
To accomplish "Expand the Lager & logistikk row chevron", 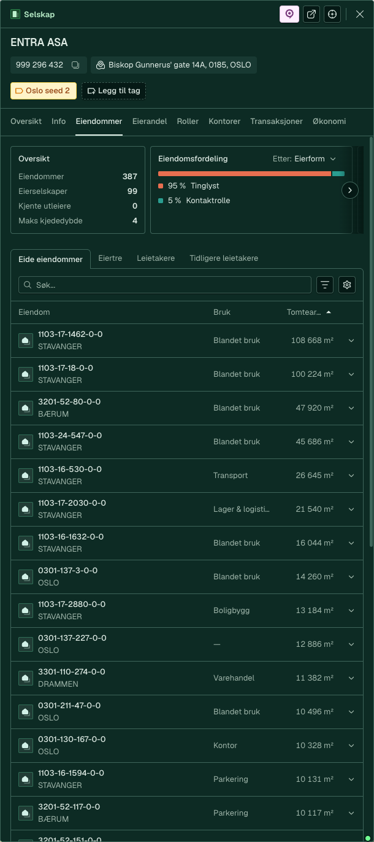I will 351,509.
